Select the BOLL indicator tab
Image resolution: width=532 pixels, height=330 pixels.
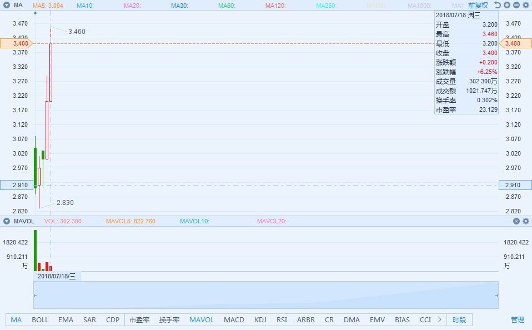(40, 320)
